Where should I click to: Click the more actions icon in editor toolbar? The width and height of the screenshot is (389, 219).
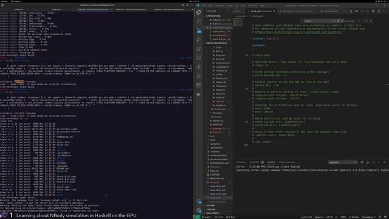pos(385,11)
